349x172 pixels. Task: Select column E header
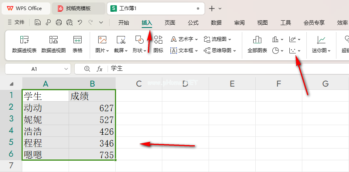(x=232, y=84)
